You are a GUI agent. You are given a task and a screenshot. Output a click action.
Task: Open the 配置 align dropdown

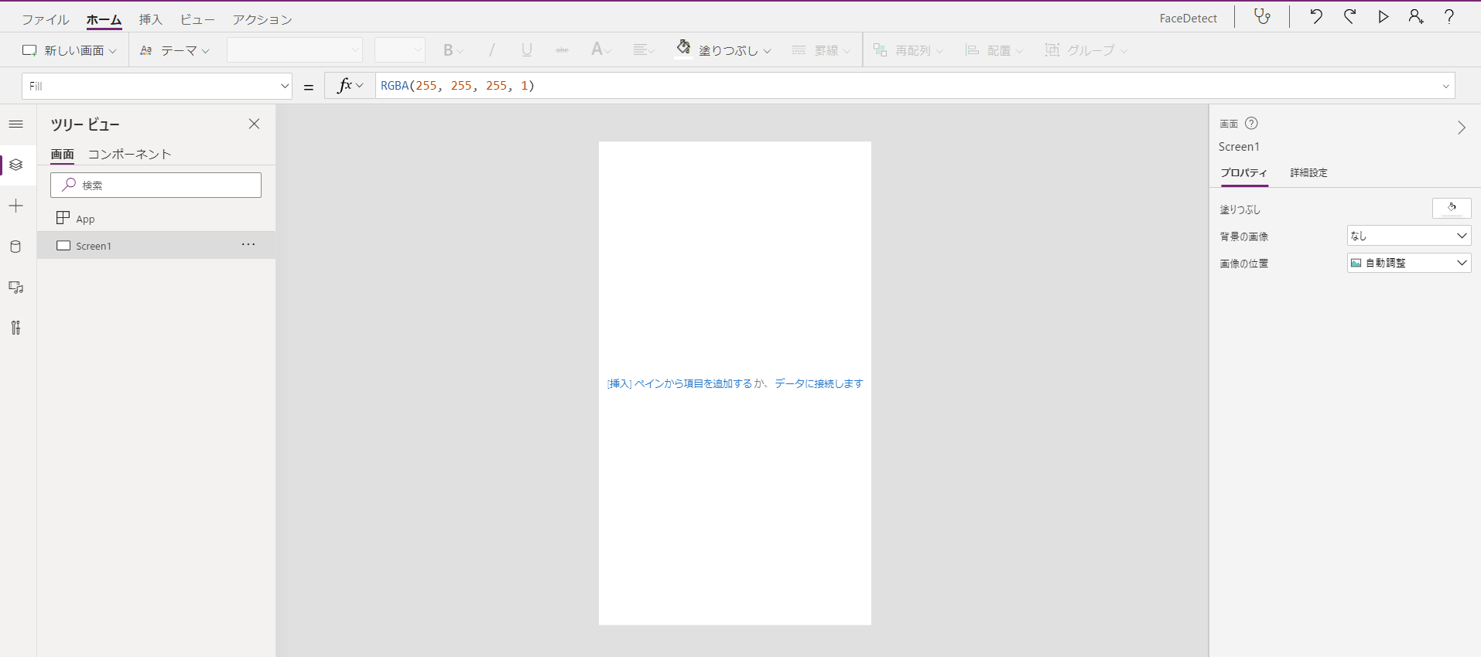tap(994, 50)
